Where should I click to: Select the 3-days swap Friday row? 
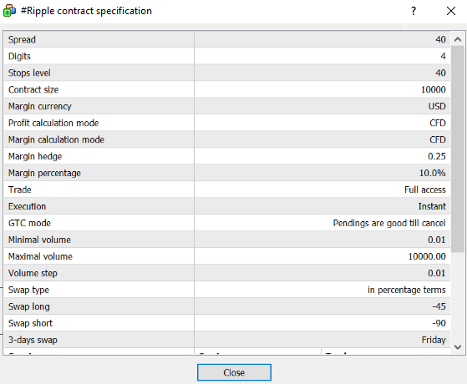(x=227, y=340)
